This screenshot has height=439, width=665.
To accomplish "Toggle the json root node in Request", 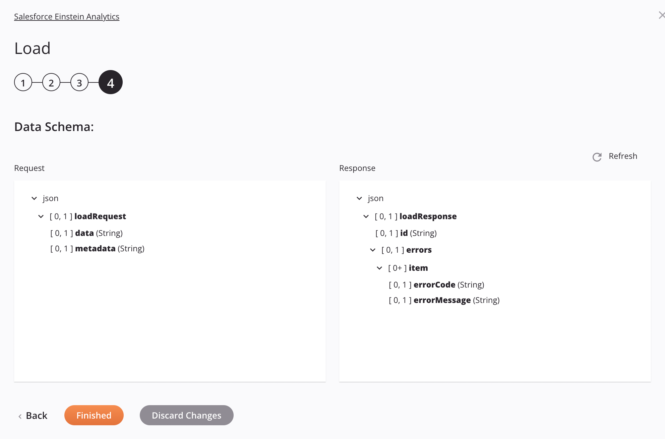I will (x=34, y=198).
